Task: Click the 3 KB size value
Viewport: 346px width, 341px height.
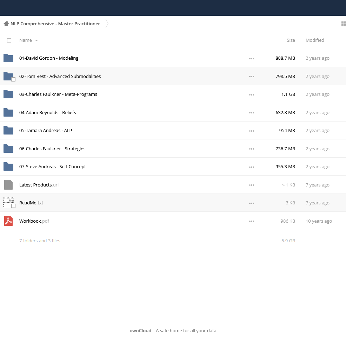Action: pos(291,203)
